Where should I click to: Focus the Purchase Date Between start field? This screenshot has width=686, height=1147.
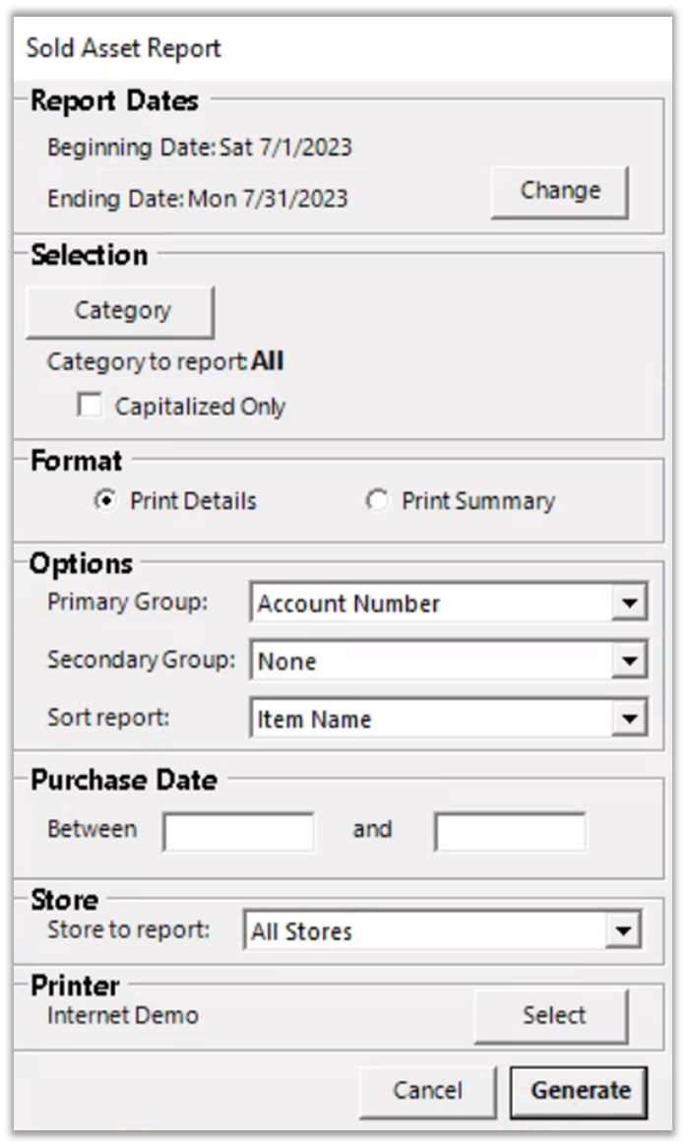[239, 831]
